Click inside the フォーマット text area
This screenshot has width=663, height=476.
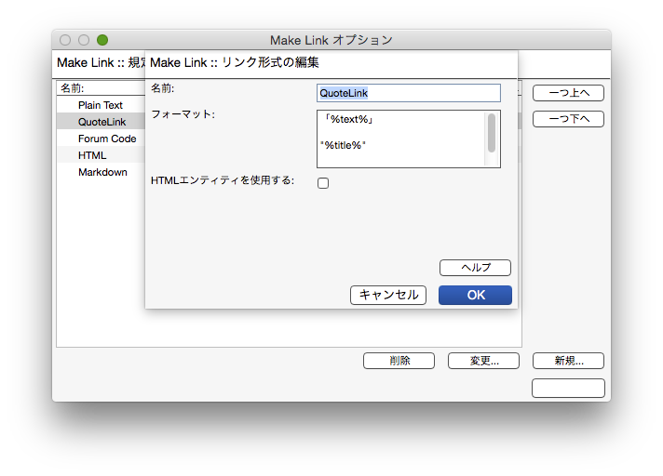point(400,139)
